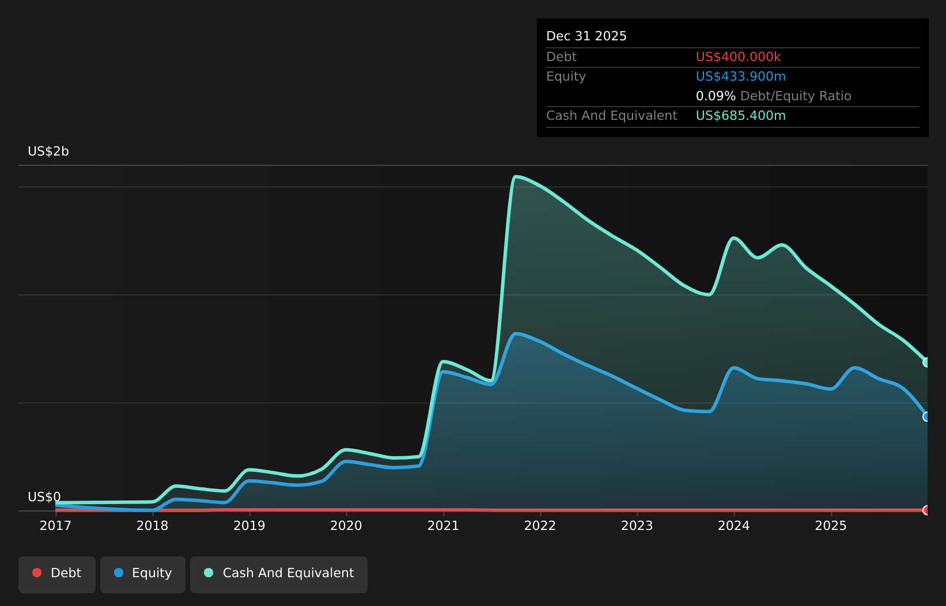Viewport: 946px width, 606px height.
Task: Click the red Debt legend dot
Action: coord(37,573)
